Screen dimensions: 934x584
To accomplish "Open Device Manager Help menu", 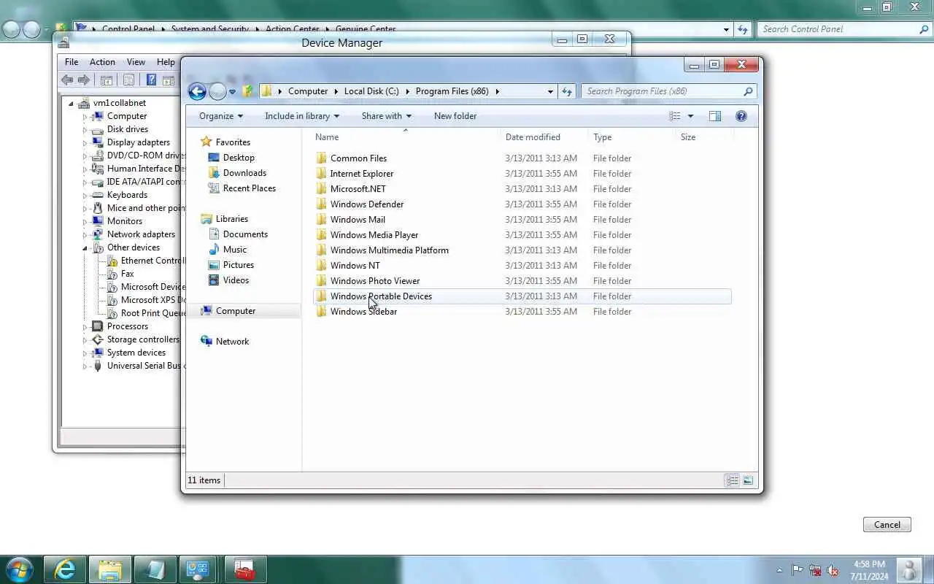I will click(x=166, y=62).
